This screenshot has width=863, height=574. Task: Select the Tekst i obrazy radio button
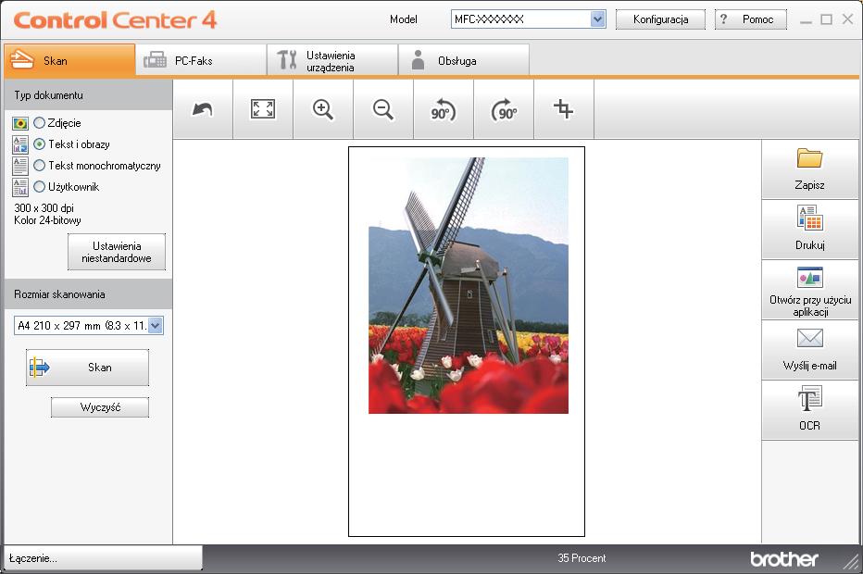point(40,144)
